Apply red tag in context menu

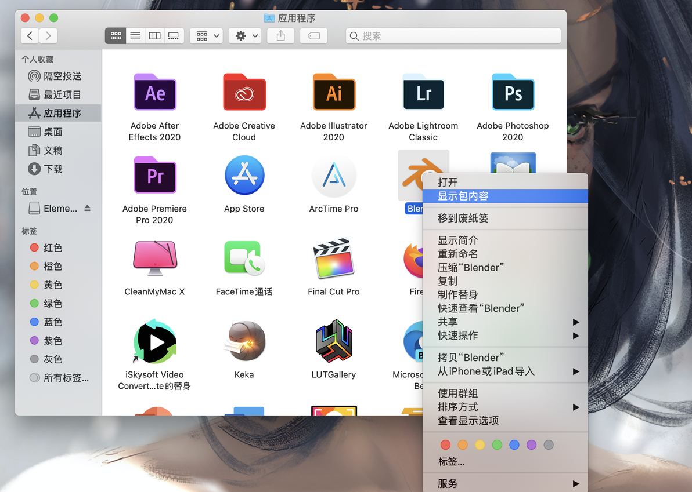click(x=445, y=445)
